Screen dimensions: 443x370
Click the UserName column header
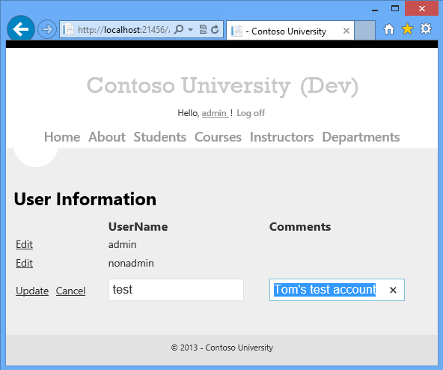point(138,227)
